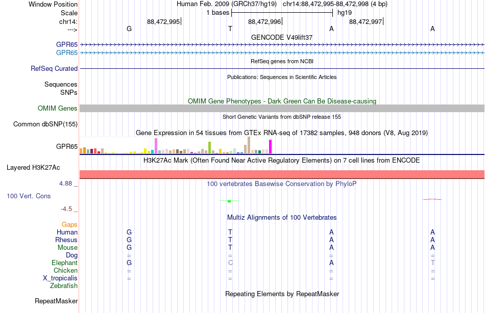
Task: Open the OMIM Genes track label
Action: [58, 108]
